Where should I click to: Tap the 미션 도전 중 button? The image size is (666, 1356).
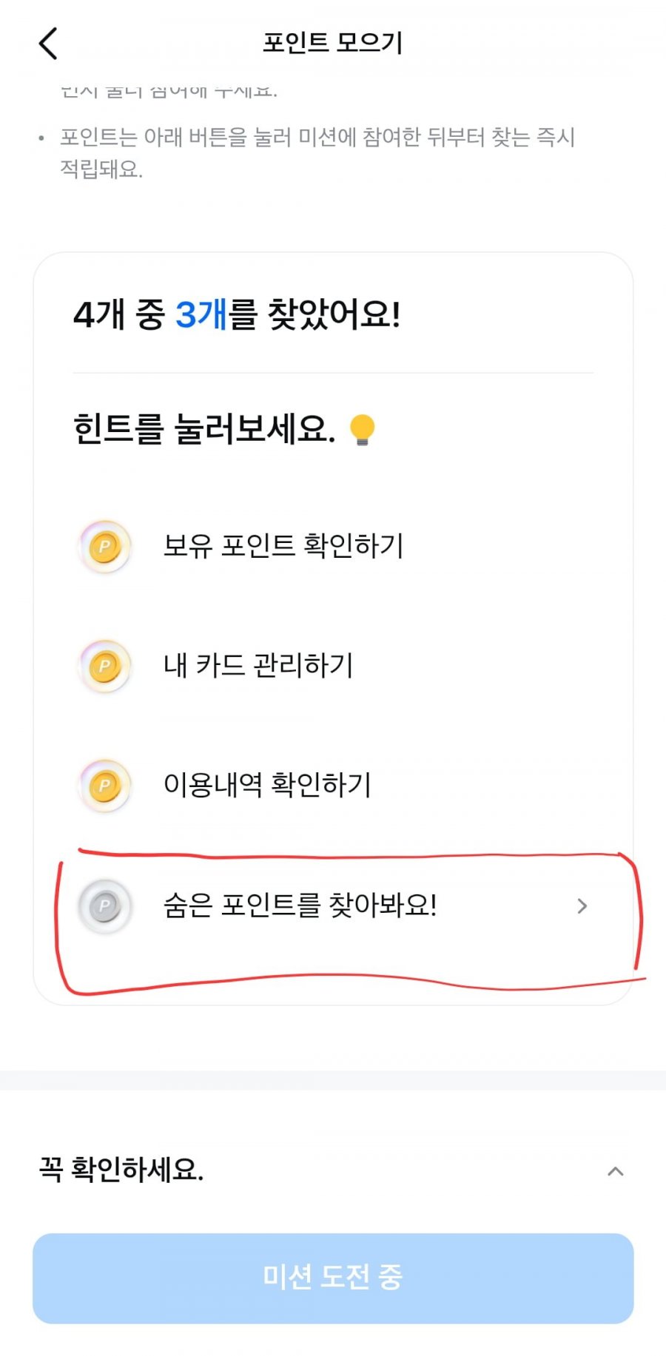tap(333, 1278)
